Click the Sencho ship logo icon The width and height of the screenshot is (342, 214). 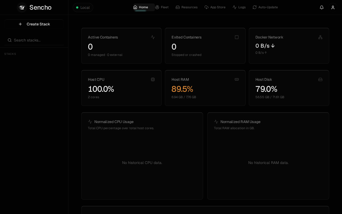click(x=22, y=7)
